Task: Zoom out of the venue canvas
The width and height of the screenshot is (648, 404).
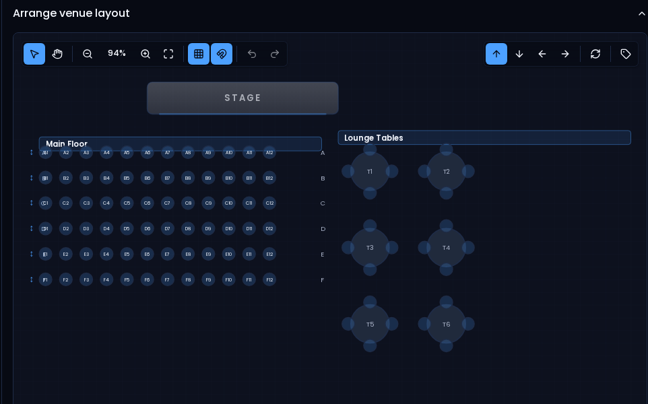Action: 87,54
